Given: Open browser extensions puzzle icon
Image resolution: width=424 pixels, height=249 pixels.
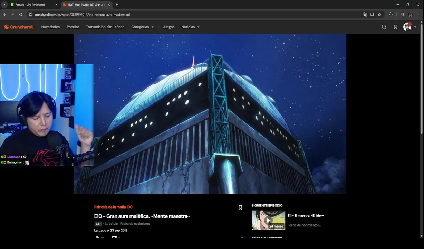Looking at the screenshot, I should pos(391,15).
